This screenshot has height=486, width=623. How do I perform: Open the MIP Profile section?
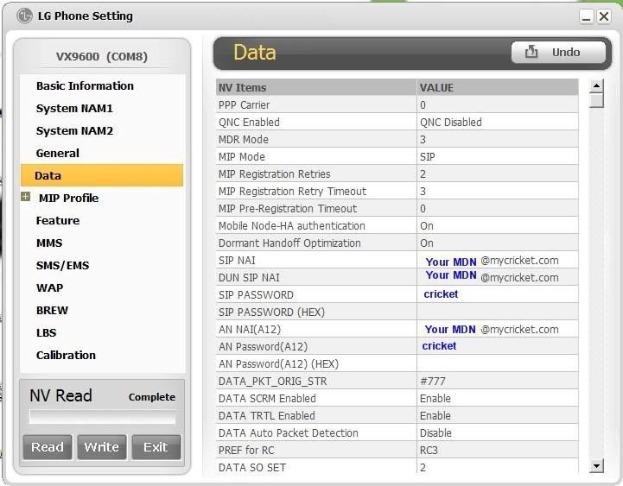coord(68,198)
